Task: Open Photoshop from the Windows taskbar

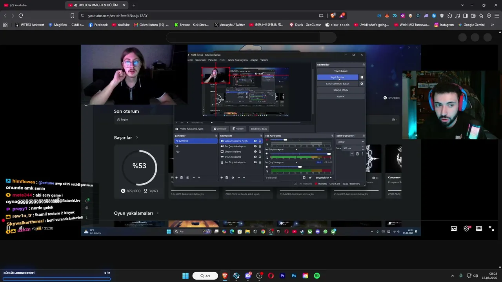Action: tap(294, 276)
